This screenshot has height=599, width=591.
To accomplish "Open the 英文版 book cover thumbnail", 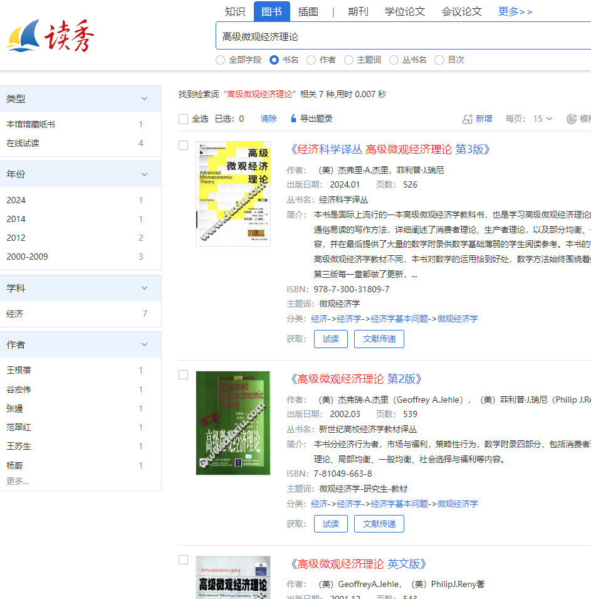I will pyautogui.click(x=233, y=577).
